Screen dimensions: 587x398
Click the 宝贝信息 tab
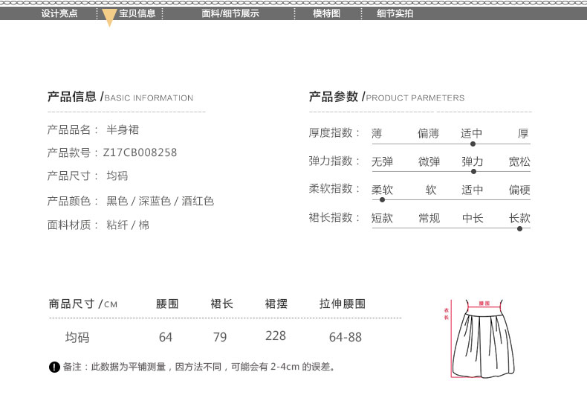pos(137,13)
